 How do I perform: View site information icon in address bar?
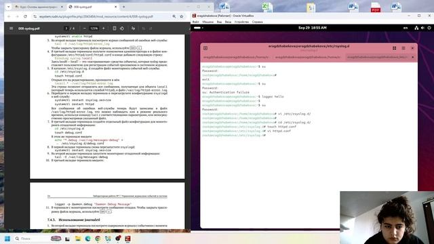click(x=35, y=16)
